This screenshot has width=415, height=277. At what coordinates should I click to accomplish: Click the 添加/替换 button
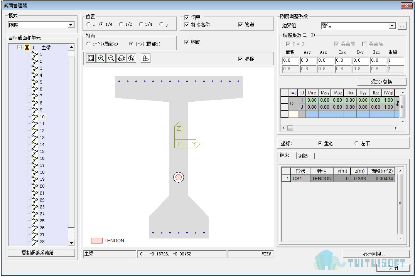381,82
